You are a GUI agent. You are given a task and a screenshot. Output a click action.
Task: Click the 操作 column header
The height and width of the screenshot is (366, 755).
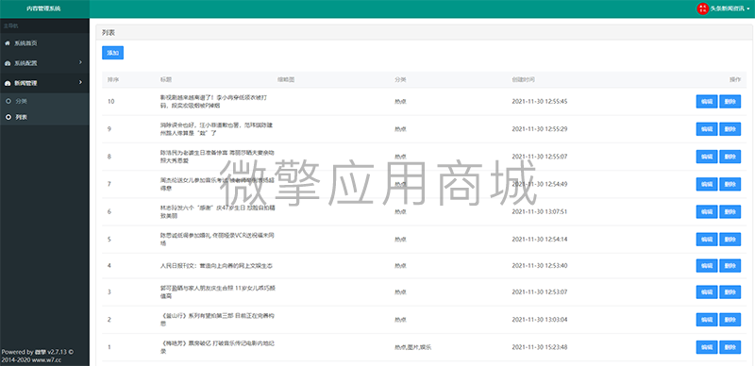click(x=735, y=79)
